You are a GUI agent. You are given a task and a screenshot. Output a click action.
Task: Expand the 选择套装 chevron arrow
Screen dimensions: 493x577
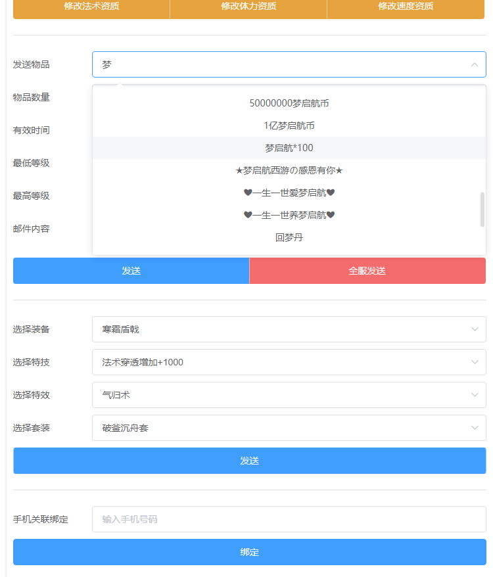click(x=475, y=428)
